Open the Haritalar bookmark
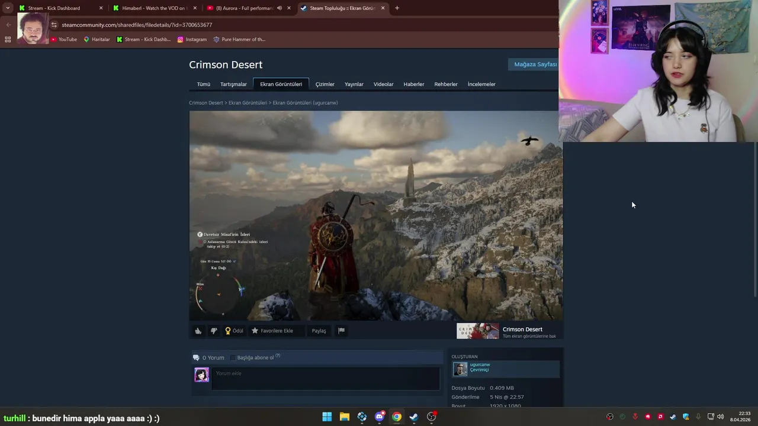 (97, 40)
